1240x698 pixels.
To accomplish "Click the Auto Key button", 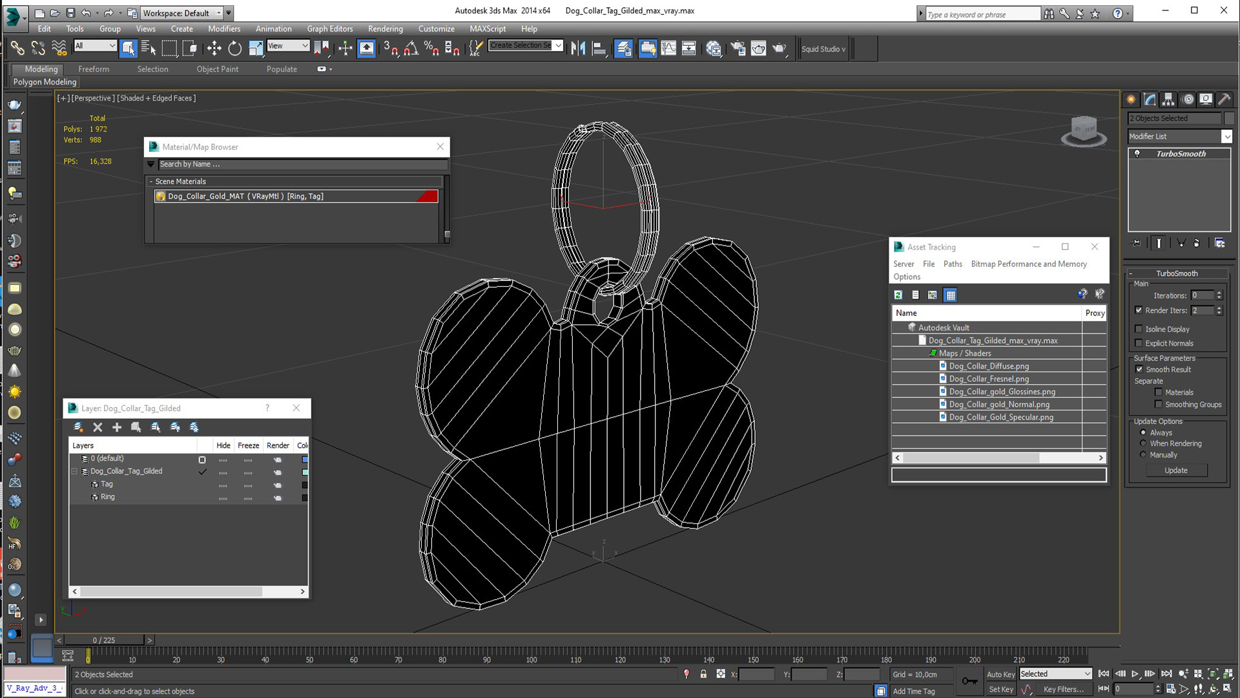I will [1000, 674].
